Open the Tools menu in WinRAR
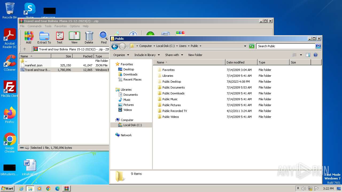The image size is (342, 192). point(48,26)
